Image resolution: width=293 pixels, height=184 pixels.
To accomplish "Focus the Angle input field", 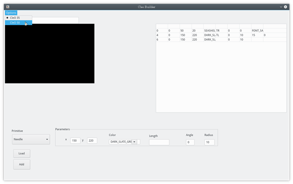I will point(190,142).
